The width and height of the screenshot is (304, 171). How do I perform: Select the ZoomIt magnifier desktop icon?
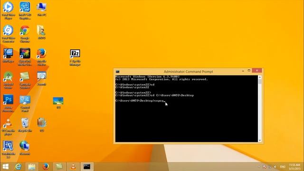coord(41,78)
